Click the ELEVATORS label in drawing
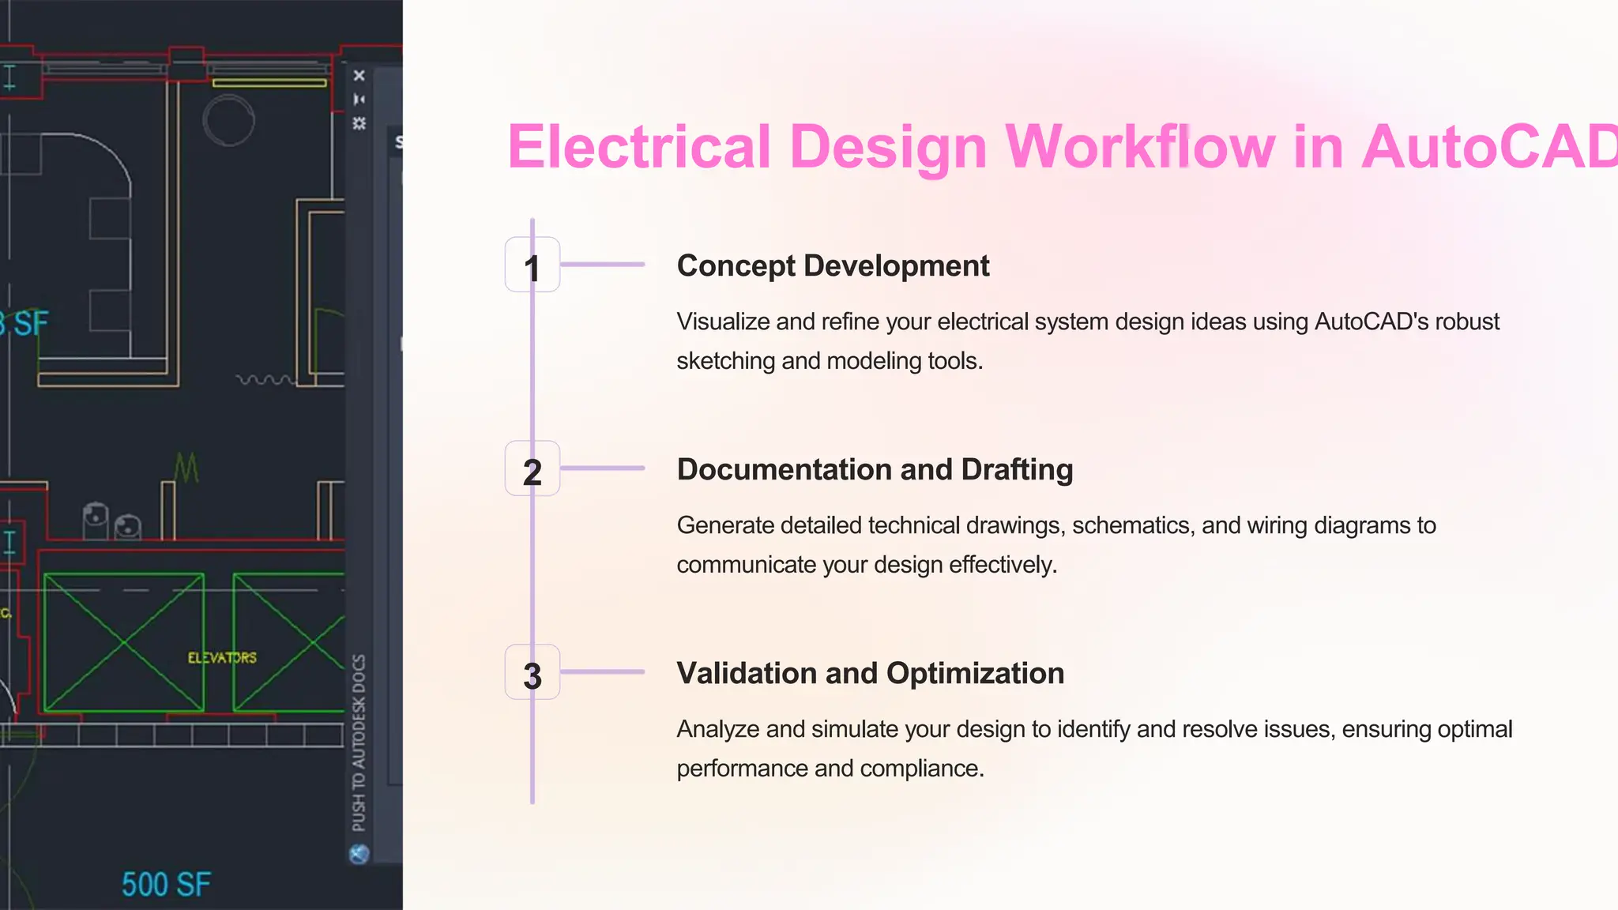Screen dimensions: 1618x910 [x=222, y=658]
